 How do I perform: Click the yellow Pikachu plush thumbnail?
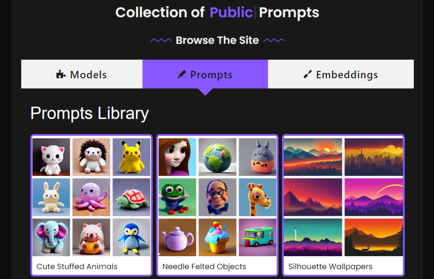click(x=131, y=157)
